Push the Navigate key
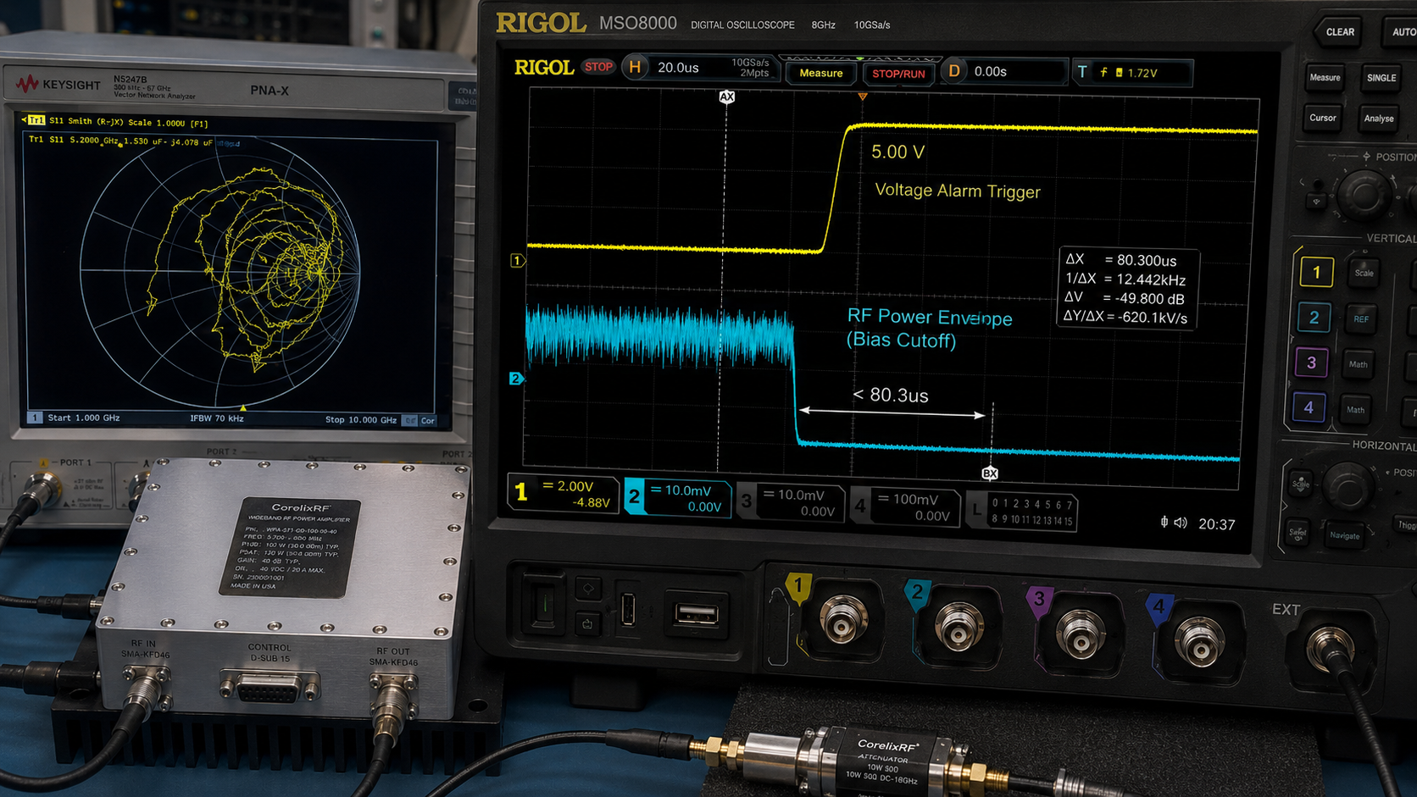1417x797 pixels. (1344, 535)
